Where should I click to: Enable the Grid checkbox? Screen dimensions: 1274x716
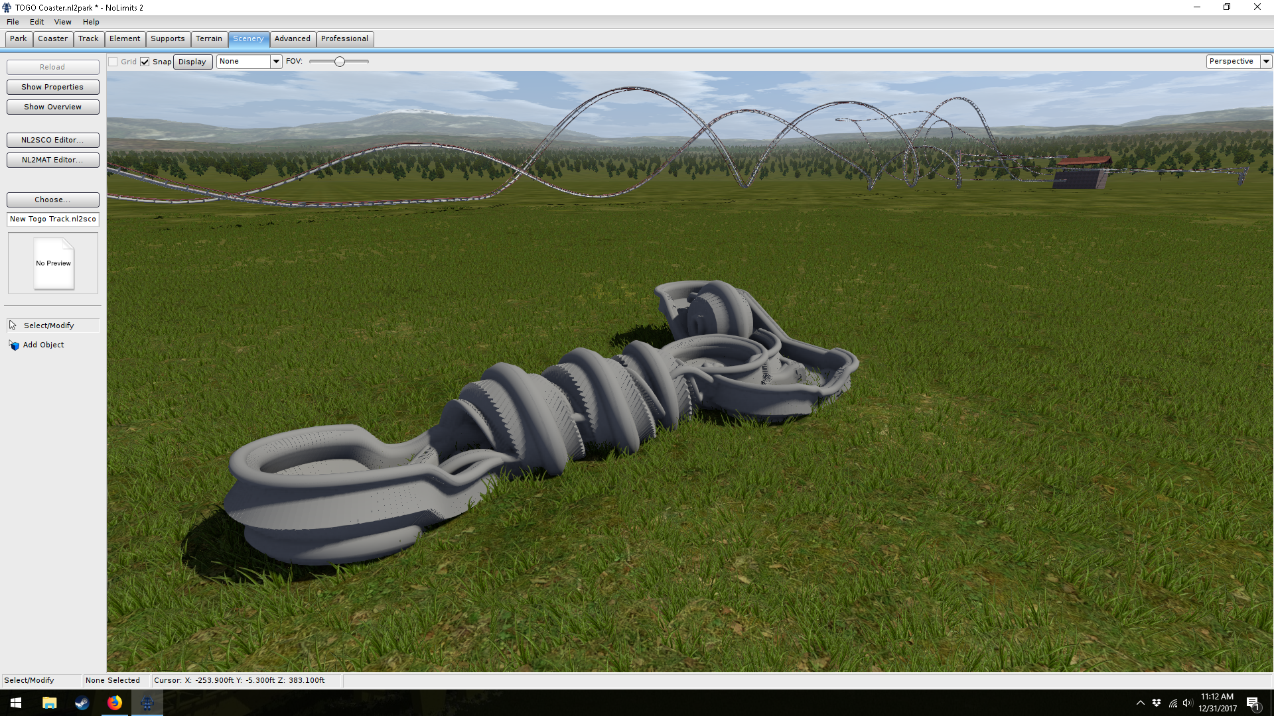pos(113,62)
